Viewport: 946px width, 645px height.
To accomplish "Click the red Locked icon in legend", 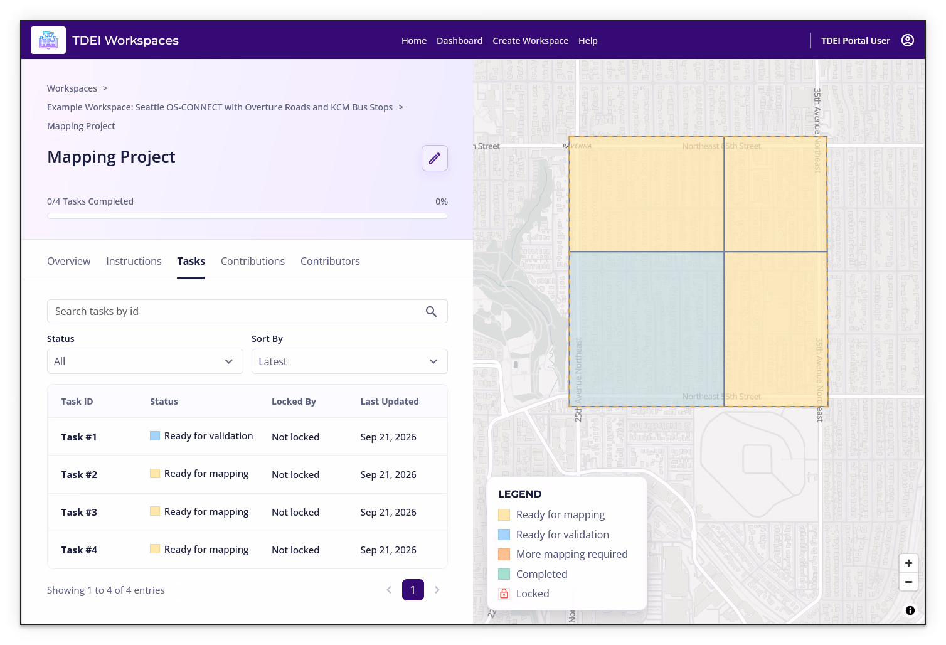I will click(504, 594).
